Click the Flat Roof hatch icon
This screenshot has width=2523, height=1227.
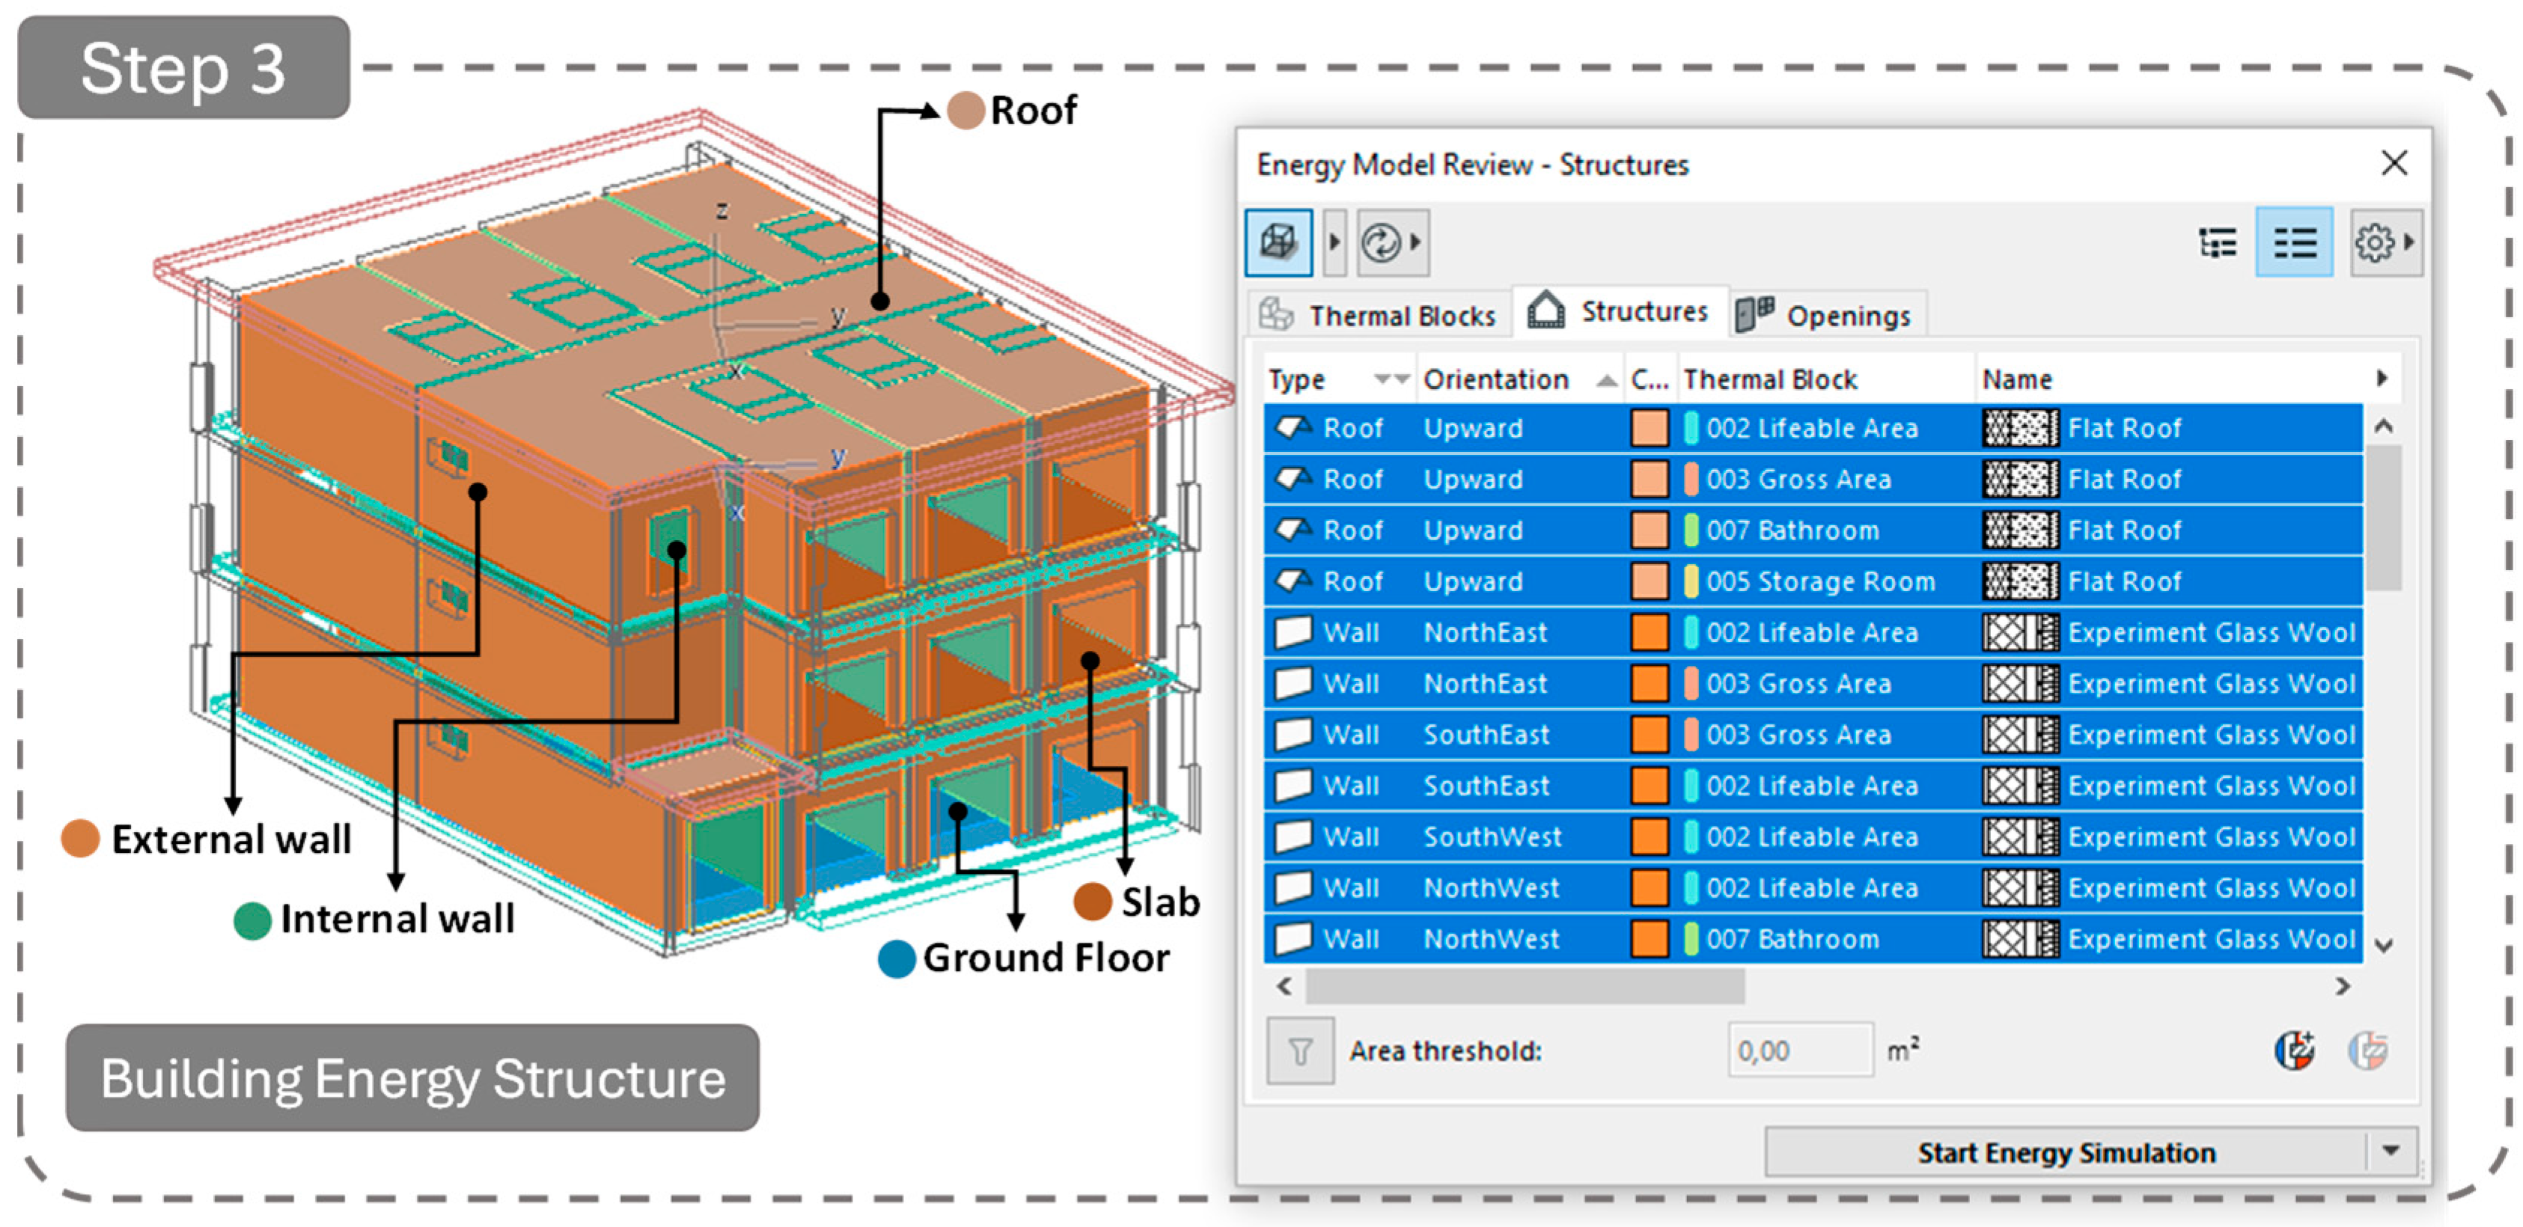(2019, 428)
